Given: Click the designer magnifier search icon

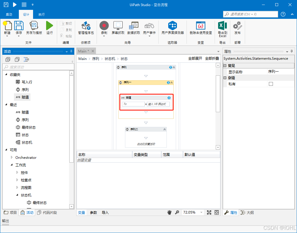Looking at the screenshot, I should coord(177,212).
